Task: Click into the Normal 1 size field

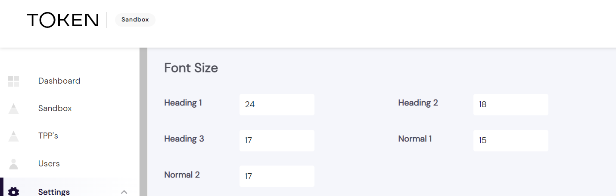Action: 510,141
